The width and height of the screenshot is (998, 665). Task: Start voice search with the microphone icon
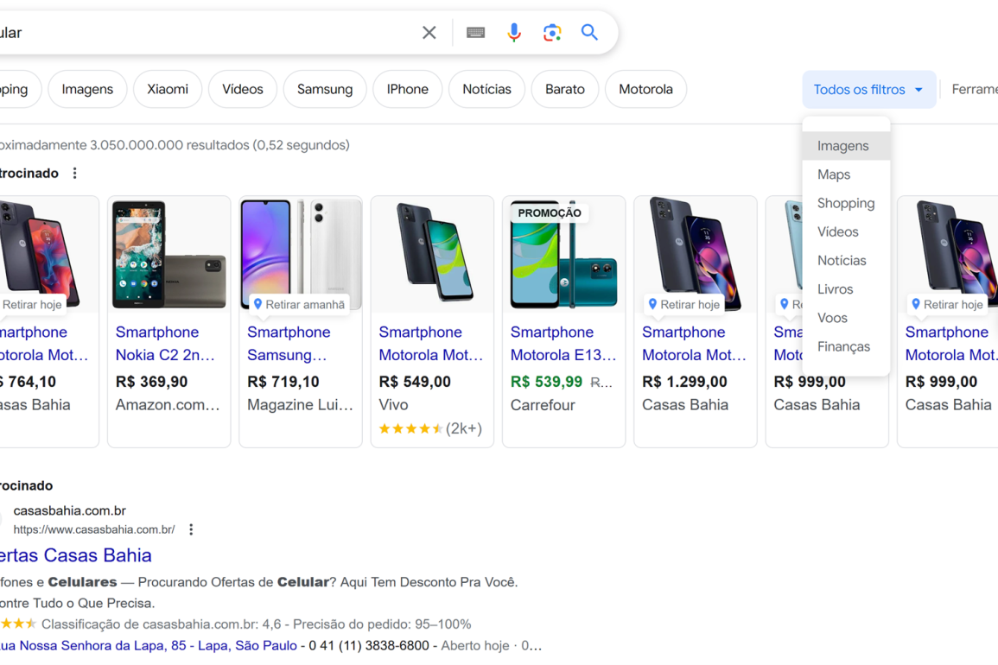coord(513,33)
